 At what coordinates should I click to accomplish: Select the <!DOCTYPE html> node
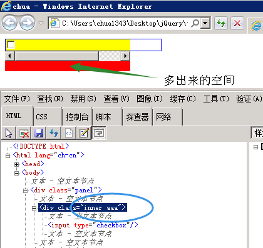click(41, 146)
